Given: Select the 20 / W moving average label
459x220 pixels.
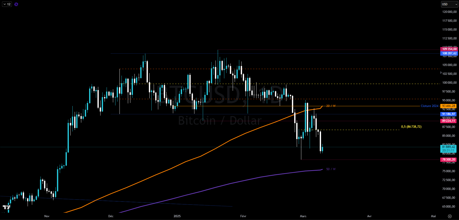Looking at the screenshot, I should tap(331, 106).
